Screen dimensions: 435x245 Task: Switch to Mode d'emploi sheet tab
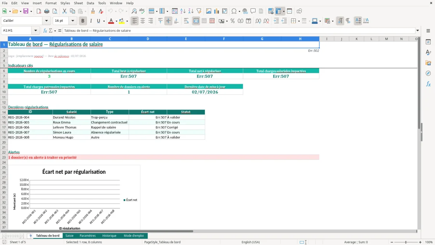(x=134, y=236)
